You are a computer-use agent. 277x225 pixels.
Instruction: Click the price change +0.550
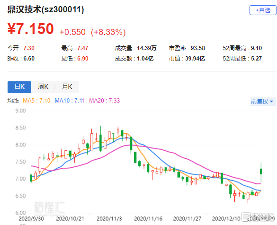point(72,32)
